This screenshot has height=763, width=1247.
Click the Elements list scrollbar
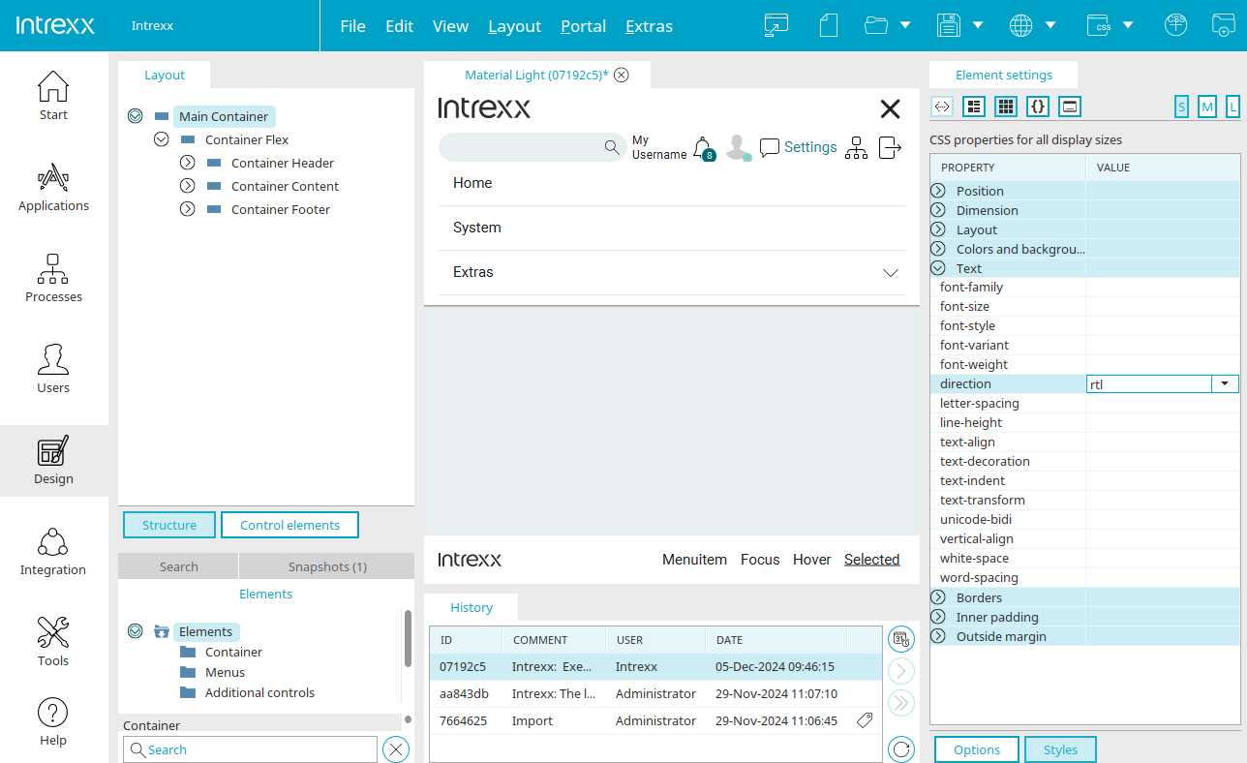[408, 639]
